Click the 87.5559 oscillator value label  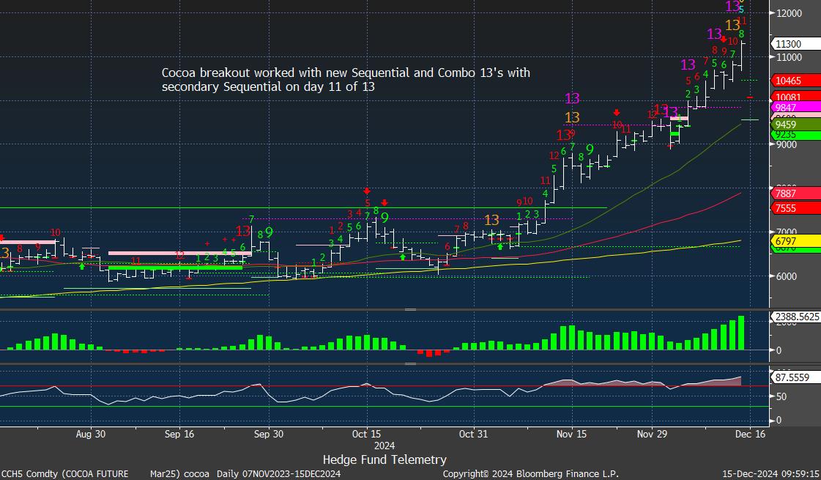point(791,377)
